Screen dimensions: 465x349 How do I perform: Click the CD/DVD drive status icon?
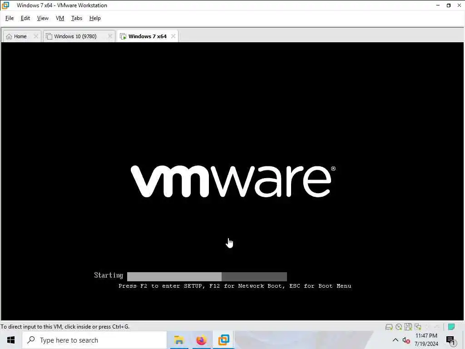(x=399, y=327)
